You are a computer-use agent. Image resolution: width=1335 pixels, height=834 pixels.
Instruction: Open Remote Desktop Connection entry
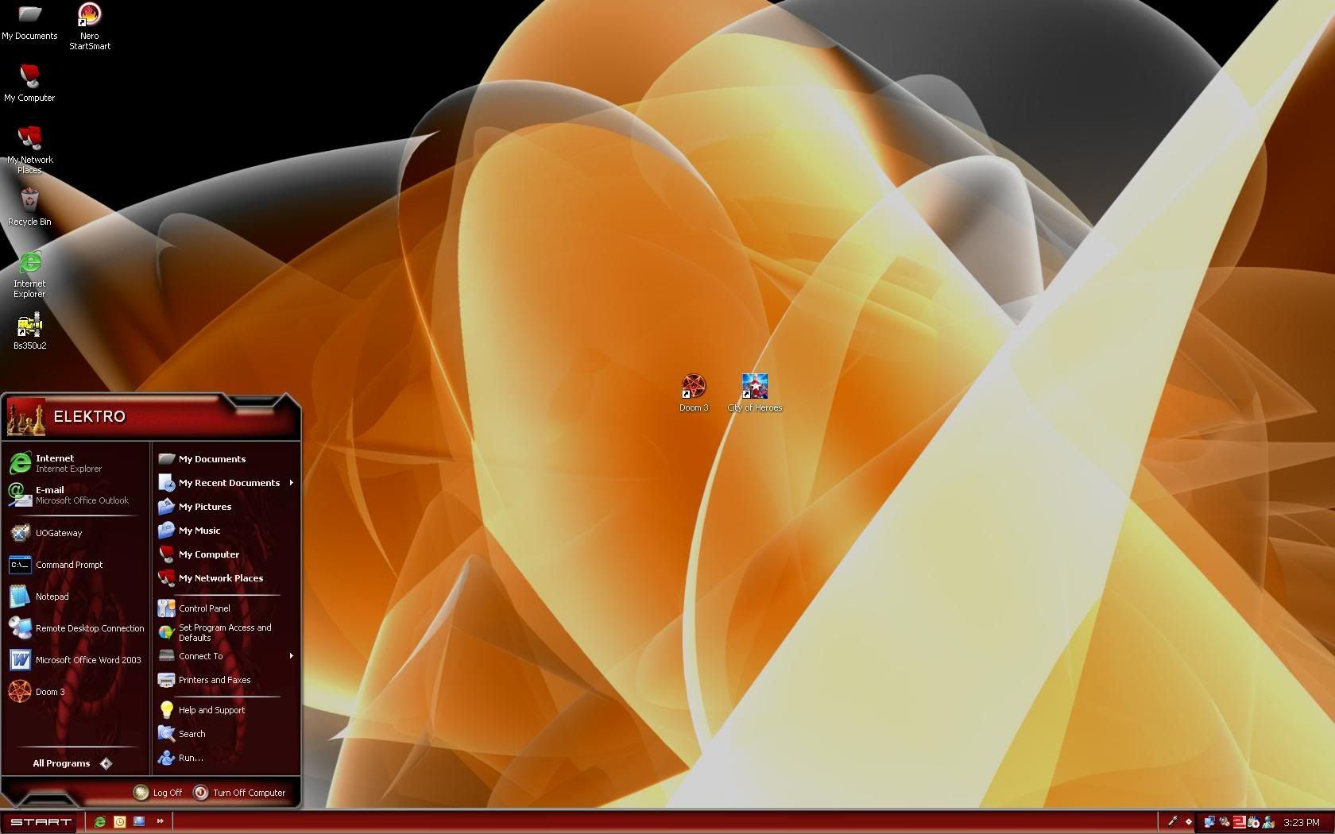click(76, 628)
